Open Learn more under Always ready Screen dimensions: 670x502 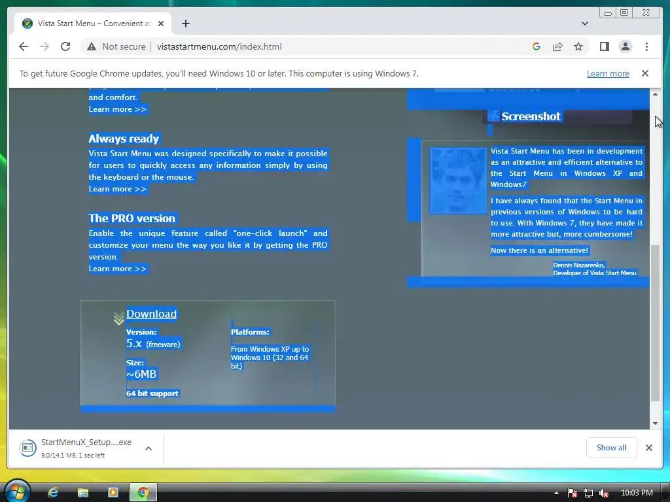(x=118, y=189)
